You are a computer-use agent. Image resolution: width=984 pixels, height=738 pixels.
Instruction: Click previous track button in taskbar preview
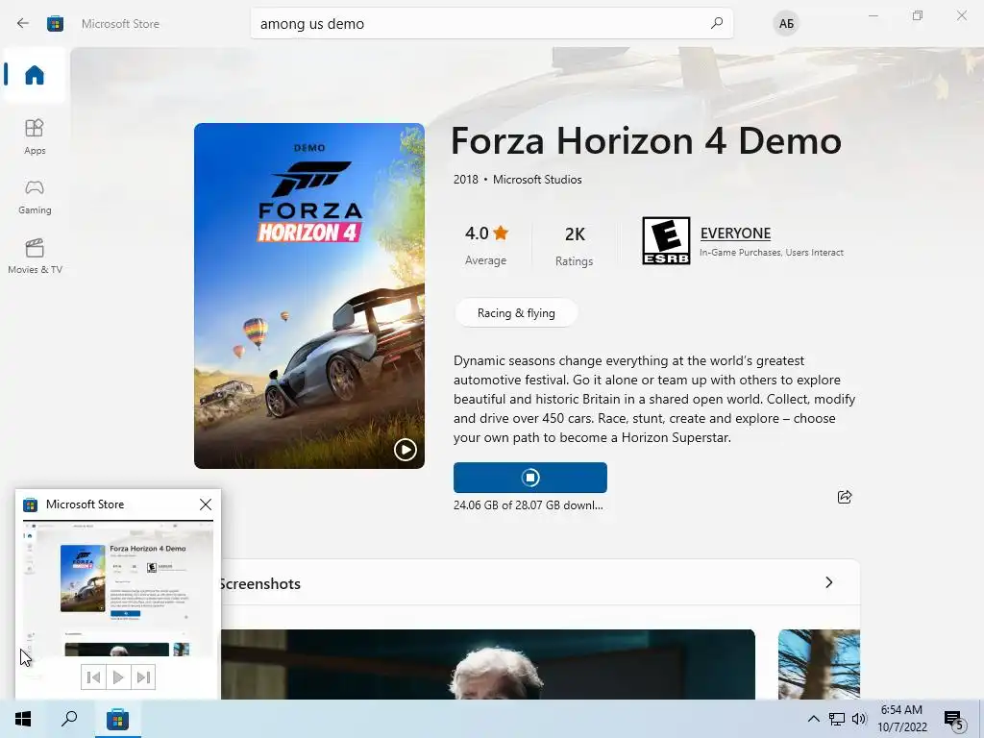93,677
